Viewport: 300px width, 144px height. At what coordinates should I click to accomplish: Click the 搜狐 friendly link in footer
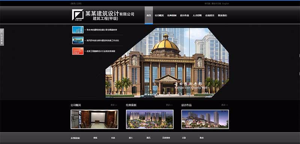(x=95, y=138)
